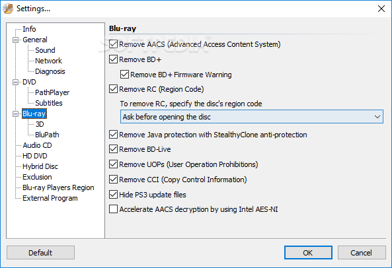This screenshot has height=268, width=392.
Task: Open the Info settings page
Action: (x=29, y=29)
